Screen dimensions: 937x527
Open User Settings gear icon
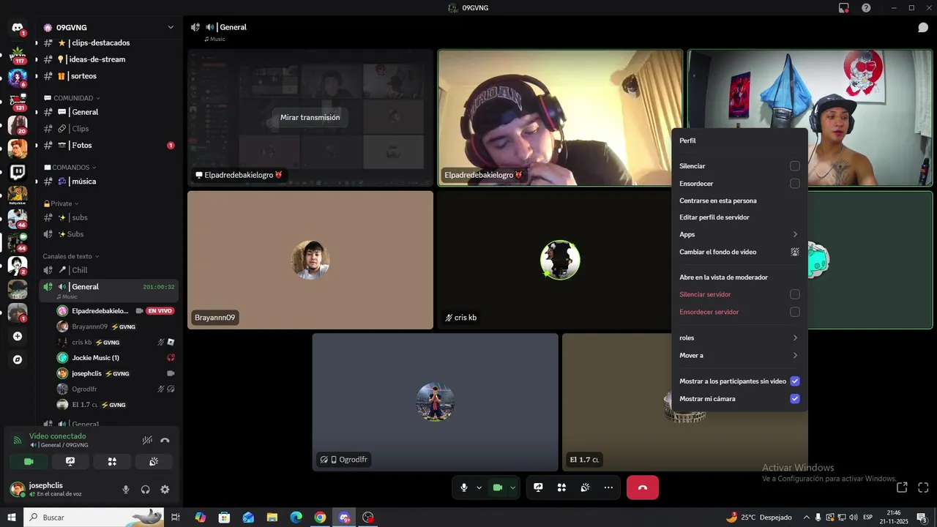click(165, 490)
